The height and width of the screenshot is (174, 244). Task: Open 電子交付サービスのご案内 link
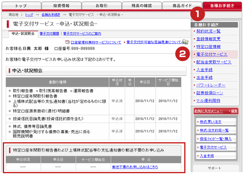82,34
